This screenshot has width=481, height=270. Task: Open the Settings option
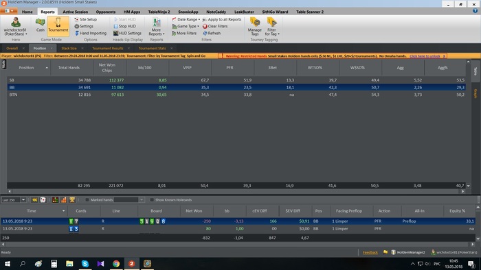pos(84,26)
